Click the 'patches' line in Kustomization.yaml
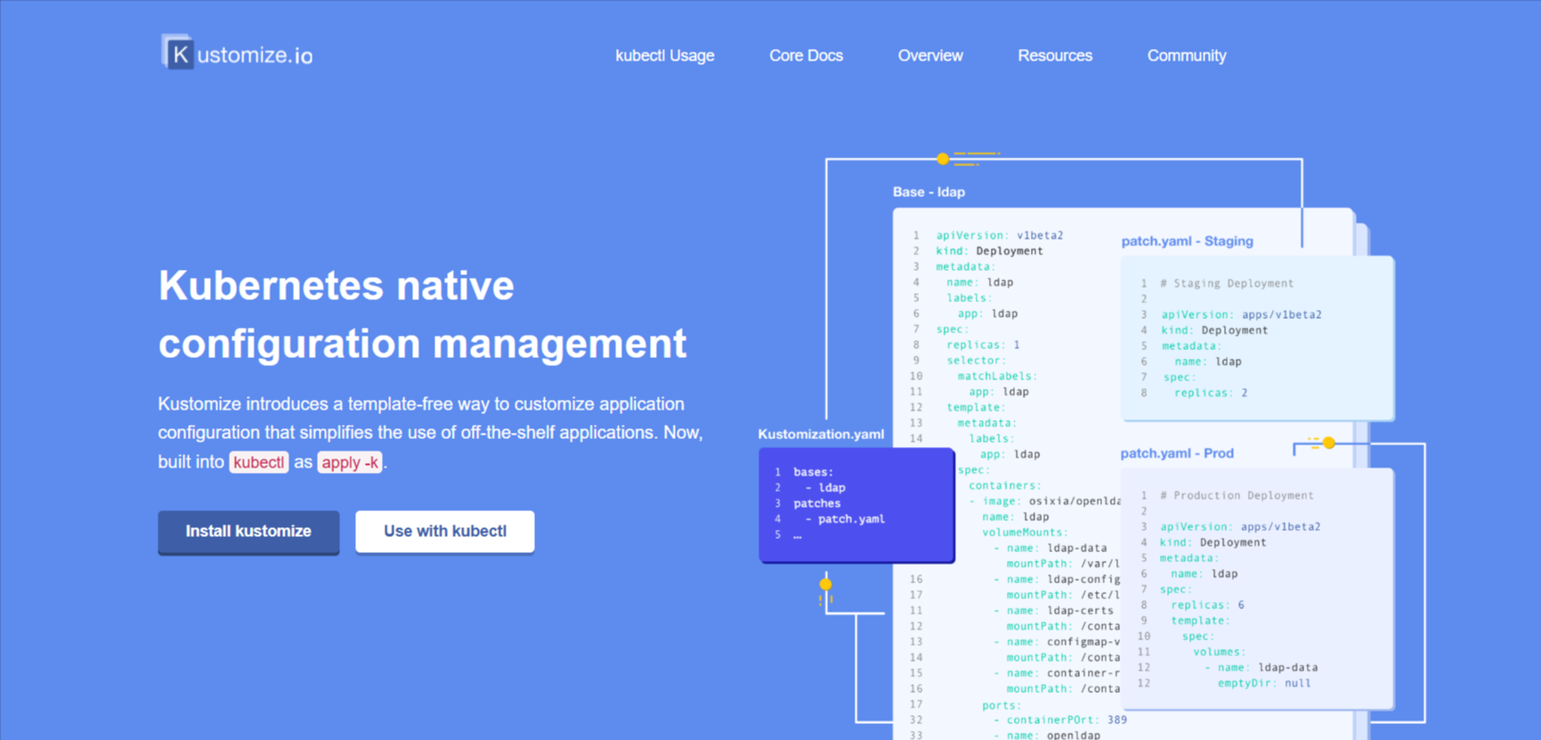Screen dimensions: 1541x740 point(817,503)
